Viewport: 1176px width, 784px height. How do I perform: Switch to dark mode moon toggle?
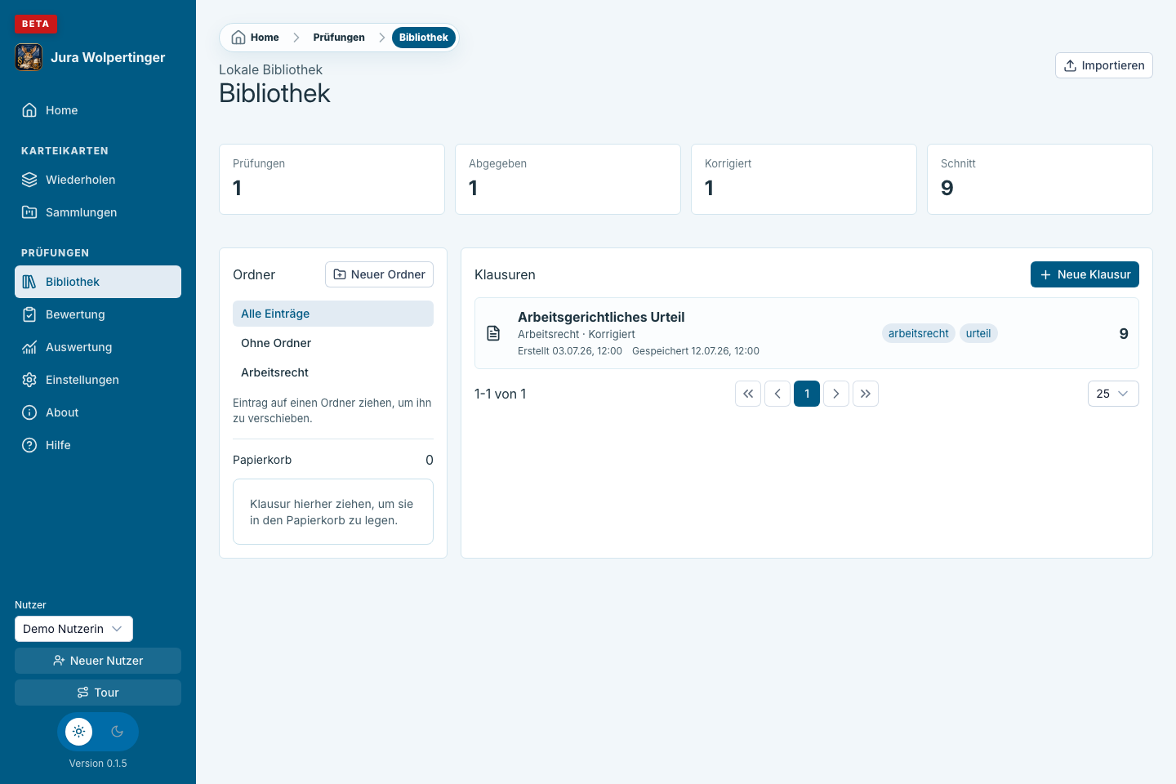117,732
